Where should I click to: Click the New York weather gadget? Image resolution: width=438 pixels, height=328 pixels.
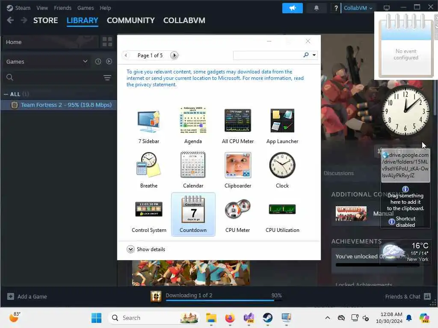405,252
